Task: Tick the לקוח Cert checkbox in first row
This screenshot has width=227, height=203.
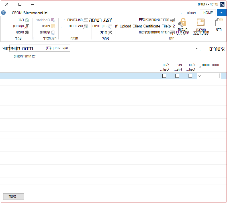Action: point(164,76)
